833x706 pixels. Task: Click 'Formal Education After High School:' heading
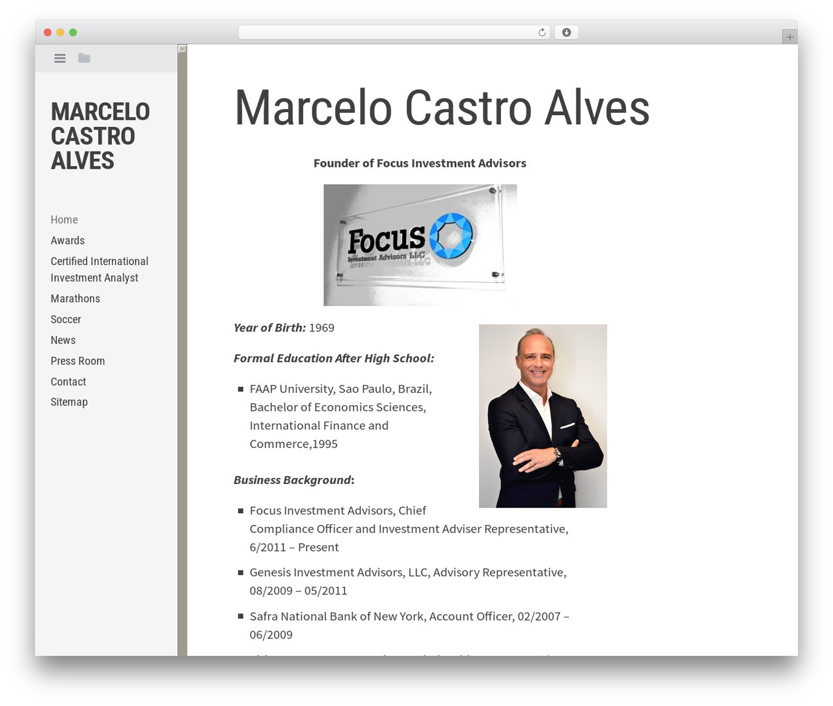334,358
